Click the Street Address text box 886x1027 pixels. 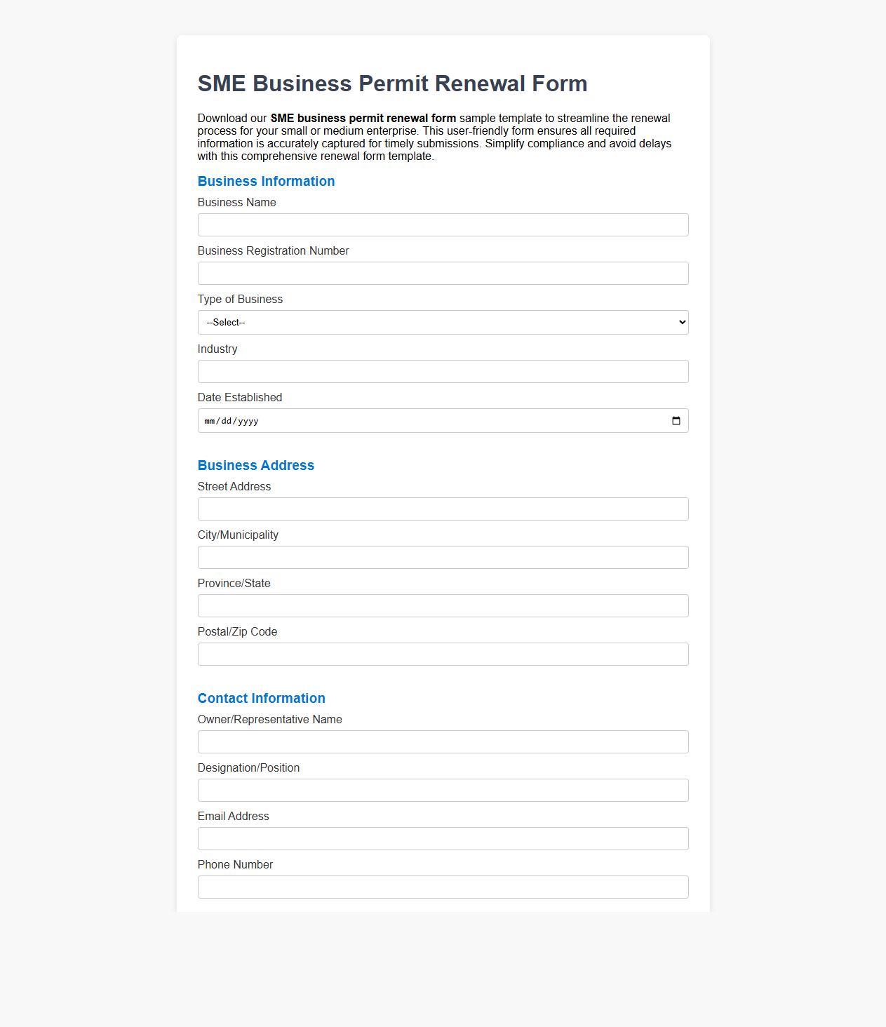[443, 509]
